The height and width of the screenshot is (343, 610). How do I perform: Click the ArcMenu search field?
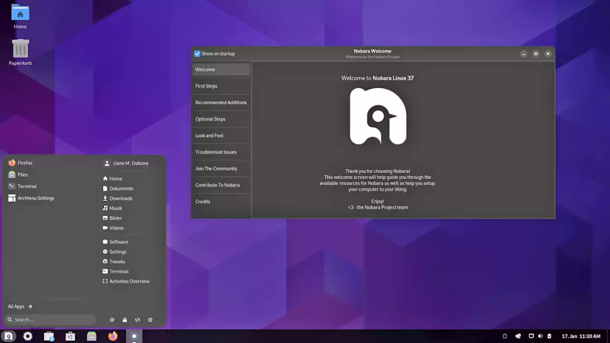pos(50,320)
